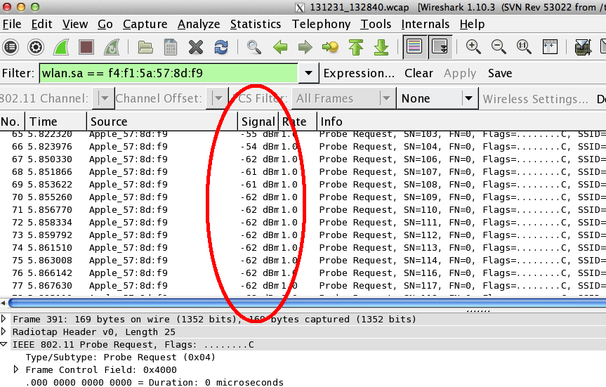Open the FCS Filter All Frames dropdown

tap(344, 98)
